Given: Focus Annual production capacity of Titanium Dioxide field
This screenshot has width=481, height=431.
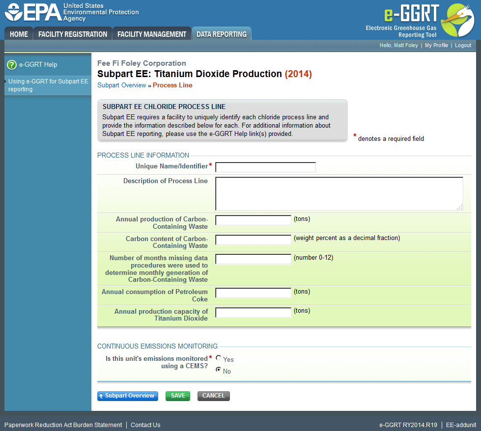Looking at the screenshot, I should 253,312.
